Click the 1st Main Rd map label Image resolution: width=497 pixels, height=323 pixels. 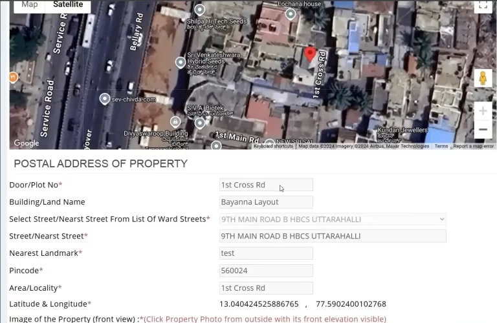coord(237,137)
